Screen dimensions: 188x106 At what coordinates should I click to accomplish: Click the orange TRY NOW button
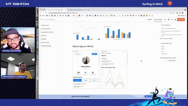point(181,19)
